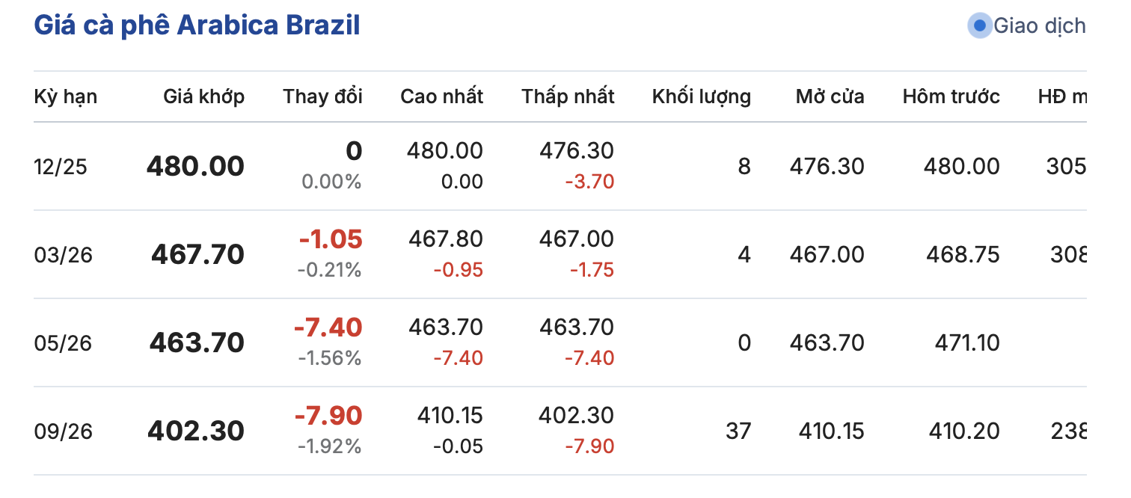Click the Hôm trước column header

click(951, 96)
